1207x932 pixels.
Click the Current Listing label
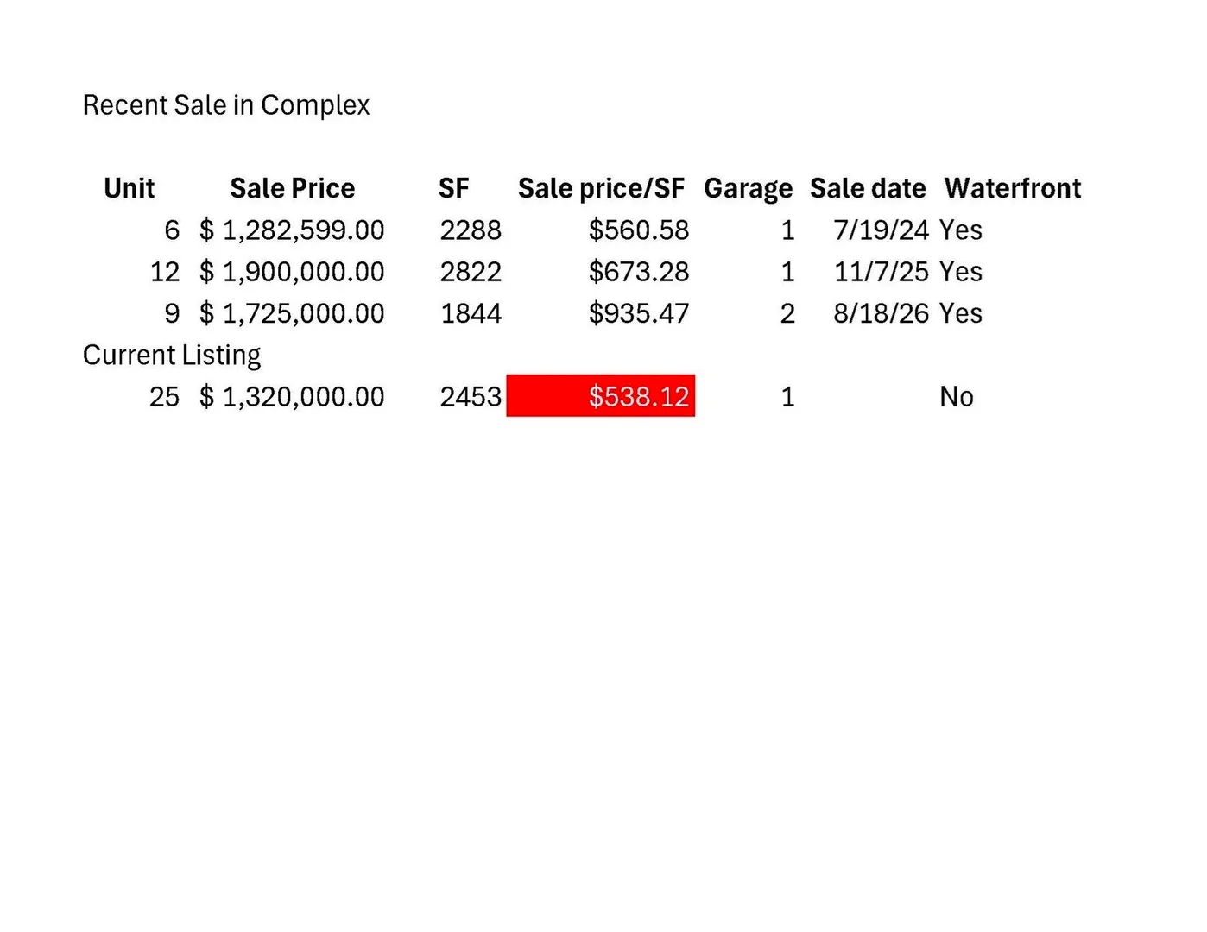point(172,356)
